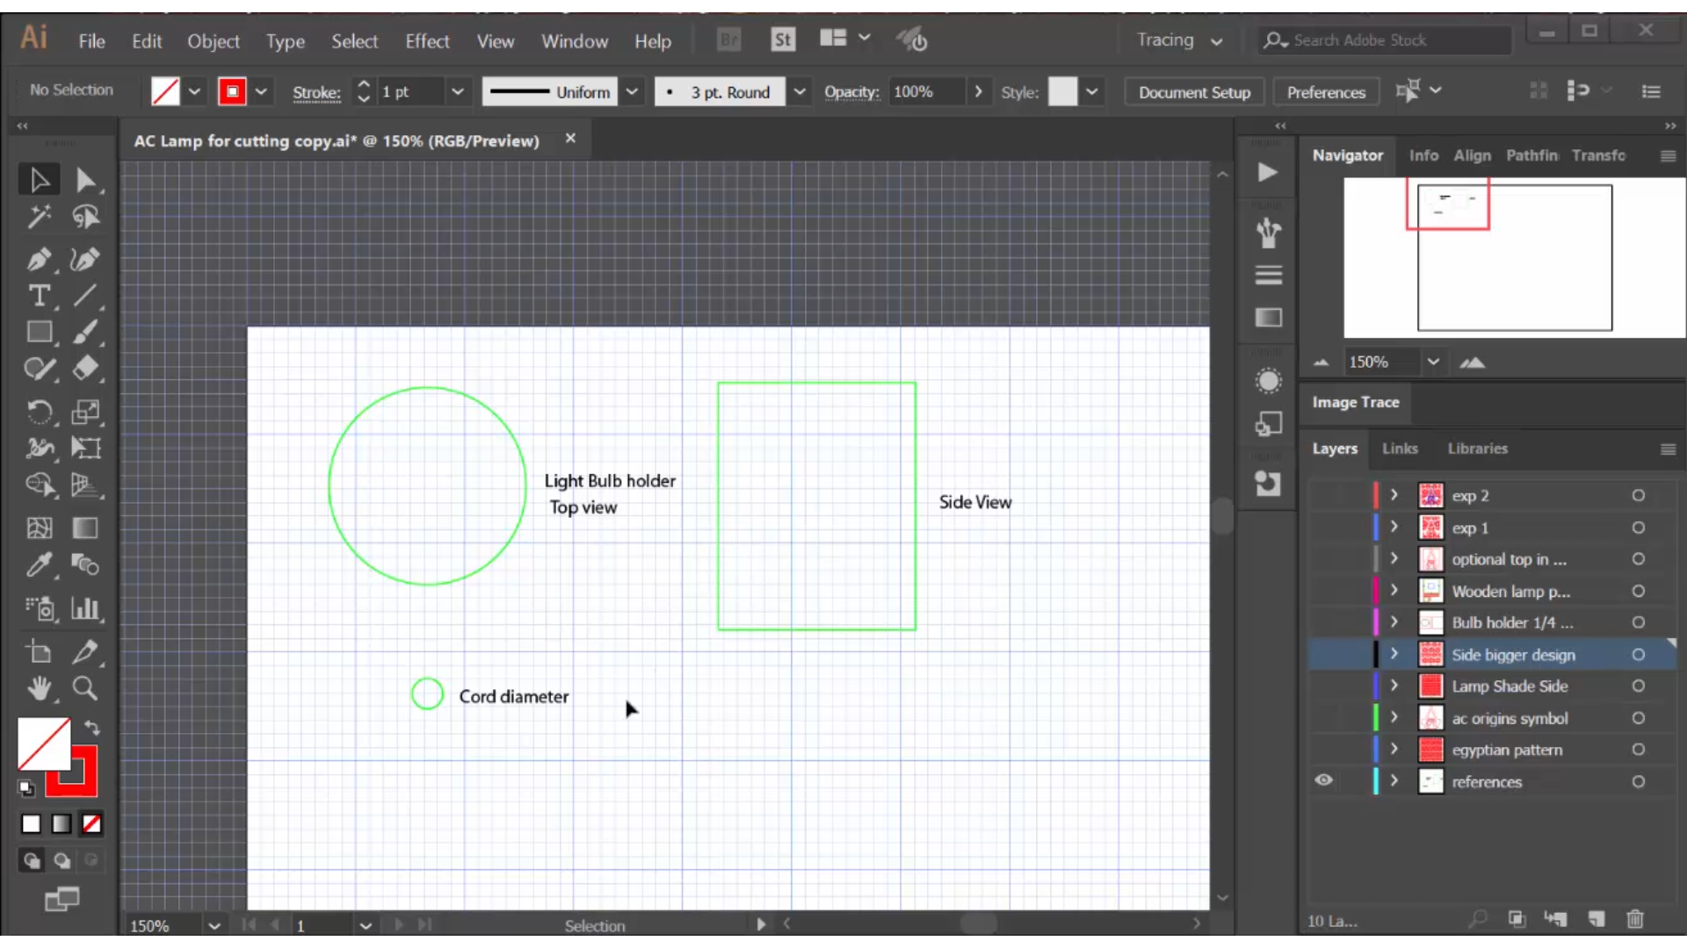Click the Document Setup button

tap(1195, 91)
